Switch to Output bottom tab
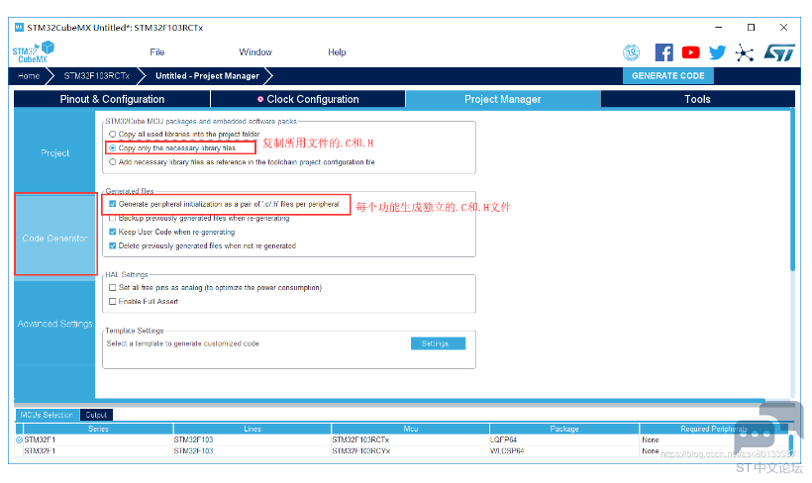The width and height of the screenshot is (812, 483). coord(96,415)
